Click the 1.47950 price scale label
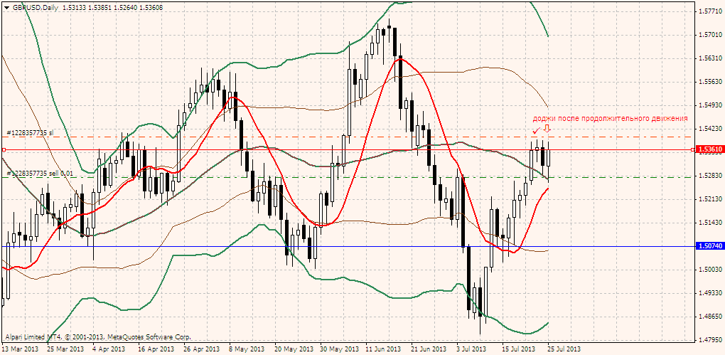The height and width of the screenshot is (355, 725). coord(711,340)
